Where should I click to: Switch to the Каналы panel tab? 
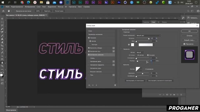point(164,22)
